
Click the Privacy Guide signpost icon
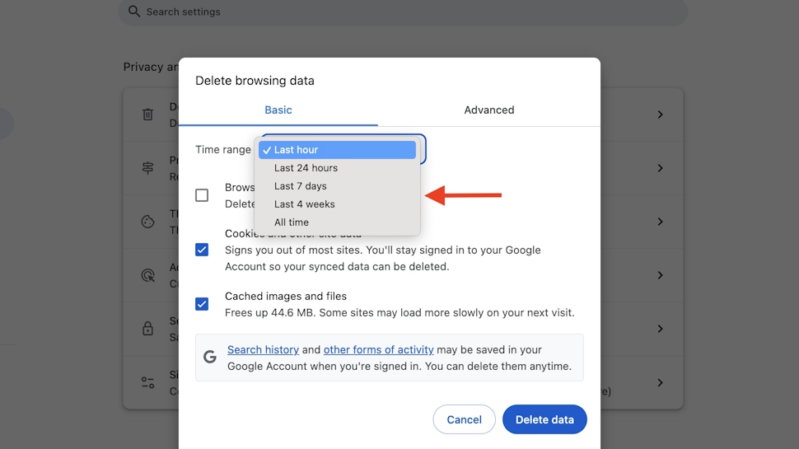(x=147, y=168)
